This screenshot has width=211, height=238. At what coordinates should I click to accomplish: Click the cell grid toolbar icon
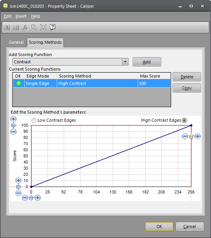(x=16, y=28)
